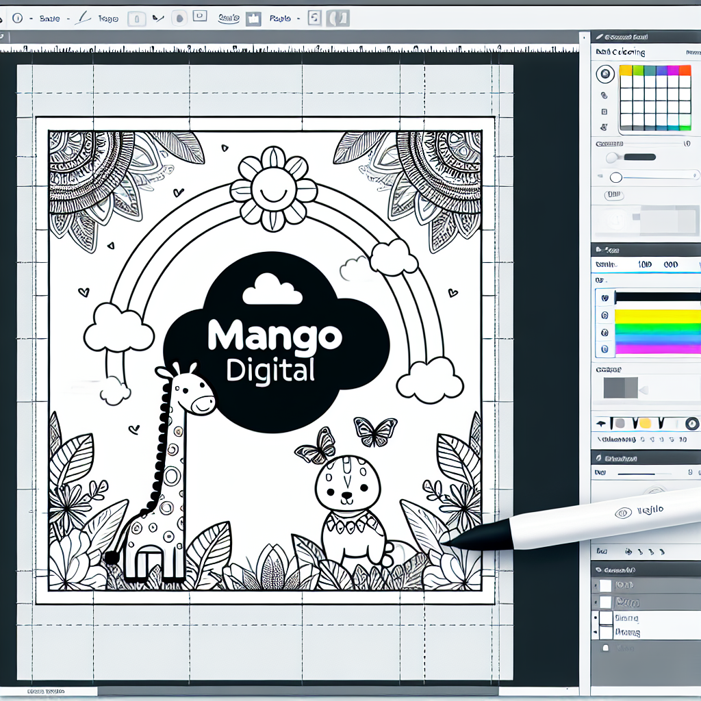Click the horizontal ruler above the canvas
Screen dimensions: 701x701
[x=290, y=49]
